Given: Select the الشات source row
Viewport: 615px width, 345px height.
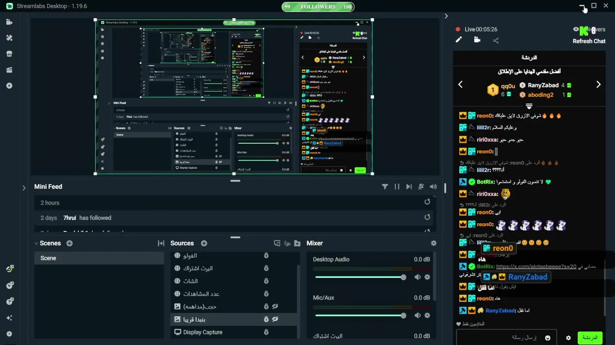Looking at the screenshot, I should pos(234,281).
